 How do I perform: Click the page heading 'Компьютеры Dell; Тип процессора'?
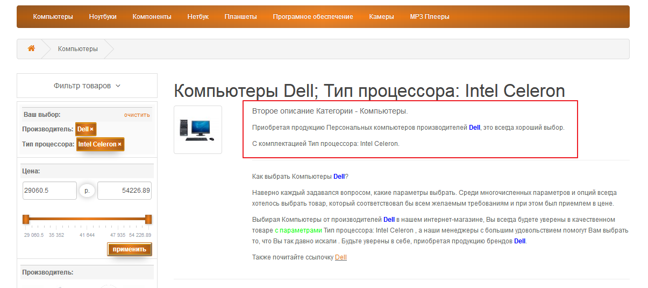[x=369, y=90]
